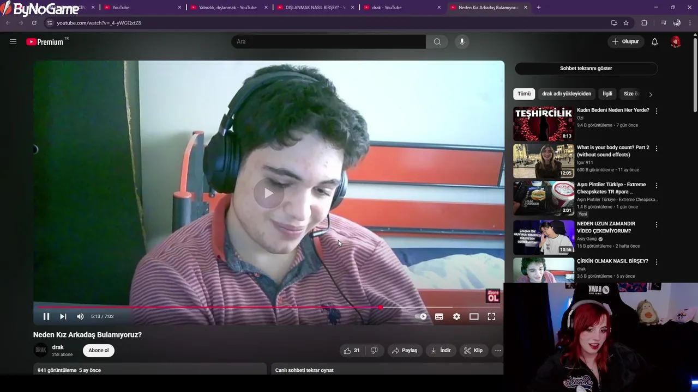The width and height of the screenshot is (698, 392).
Task: Click the search magnifier button
Action: [437, 42]
